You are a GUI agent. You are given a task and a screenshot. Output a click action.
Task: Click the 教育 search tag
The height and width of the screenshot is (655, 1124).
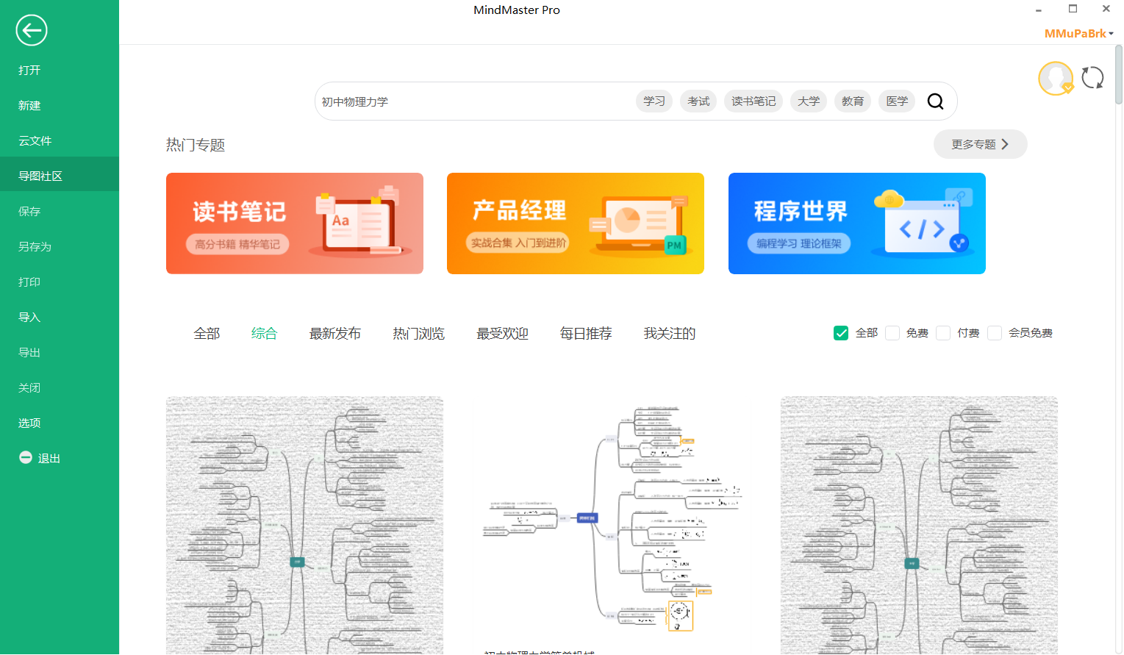coord(853,101)
